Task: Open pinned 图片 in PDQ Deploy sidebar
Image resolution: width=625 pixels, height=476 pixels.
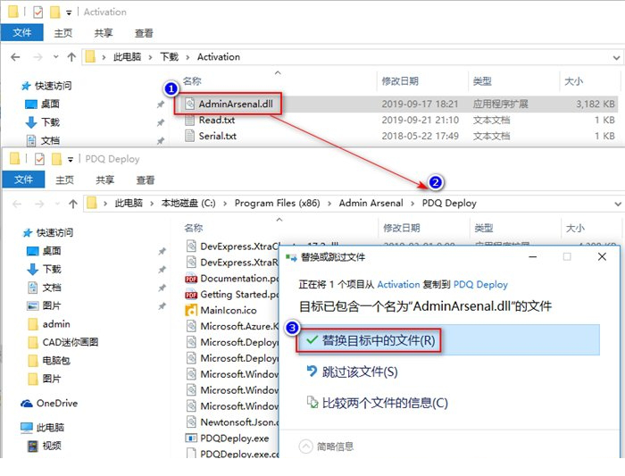Action: 44,305
